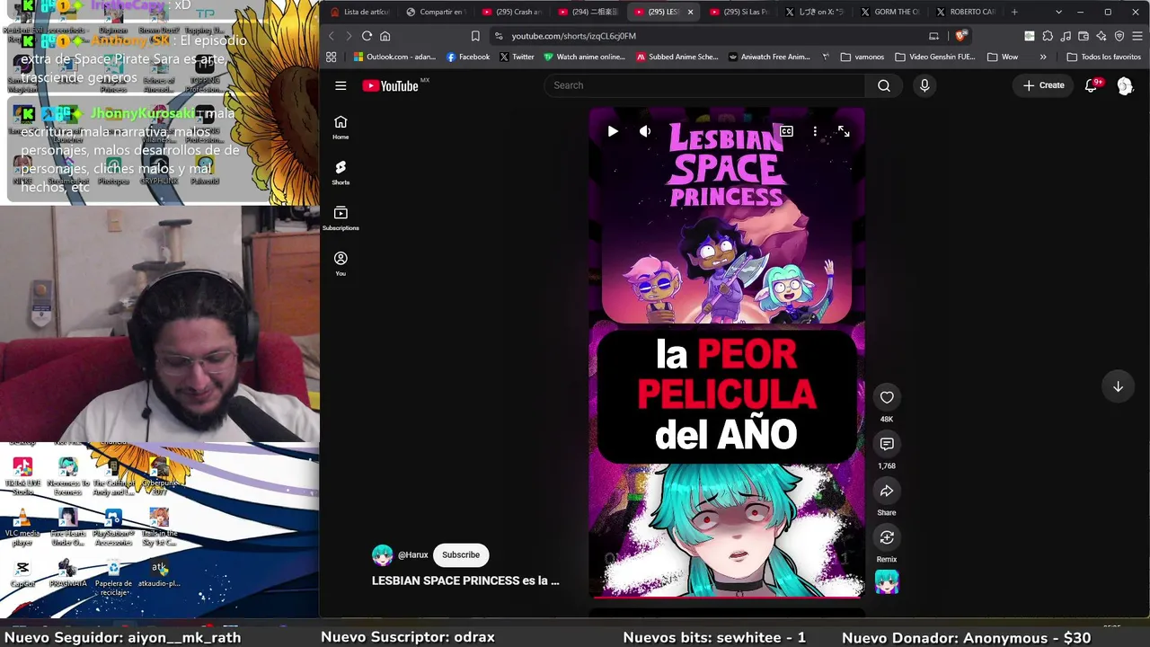Open the browser main menu
Image resolution: width=1150 pixels, height=647 pixels.
pyautogui.click(x=1137, y=36)
